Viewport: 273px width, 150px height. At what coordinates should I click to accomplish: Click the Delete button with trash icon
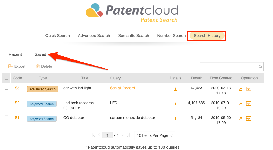click(x=44, y=66)
